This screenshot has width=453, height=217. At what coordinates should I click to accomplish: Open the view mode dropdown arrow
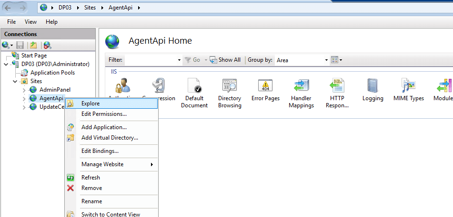pos(341,60)
